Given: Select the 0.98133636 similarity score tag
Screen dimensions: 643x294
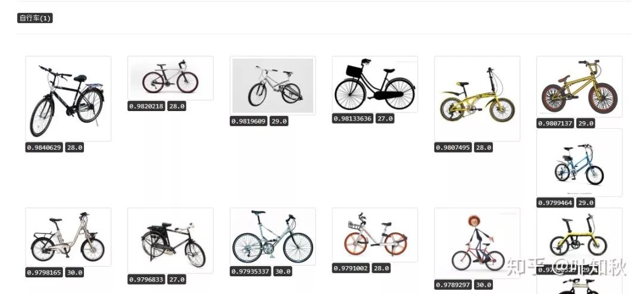Looking at the screenshot, I should (x=352, y=119).
